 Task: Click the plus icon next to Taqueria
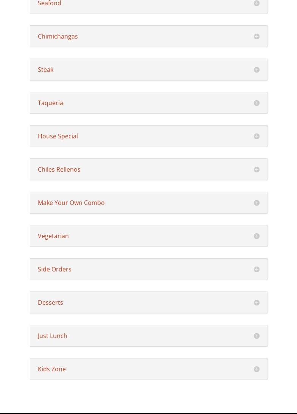pos(257,103)
